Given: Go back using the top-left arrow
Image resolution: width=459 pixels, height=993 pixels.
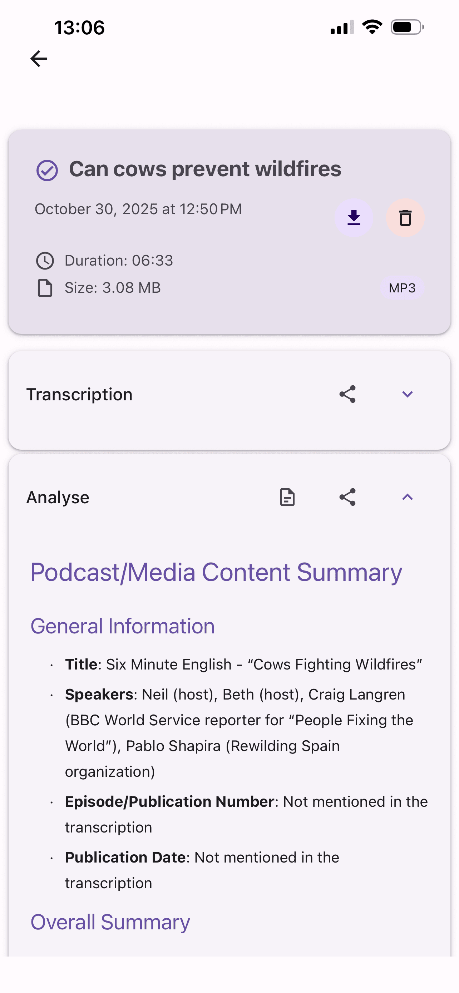Looking at the screenshot, I should 39,59.
